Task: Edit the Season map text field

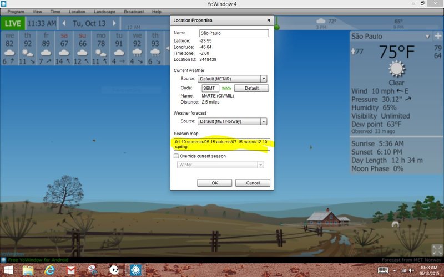Action: [221, 144]
